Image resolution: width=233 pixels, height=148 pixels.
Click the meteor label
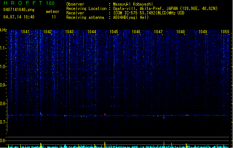[53, 11]
